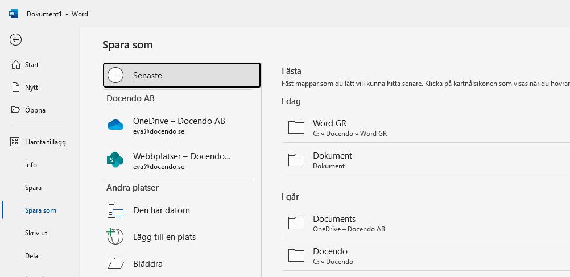Click the OneDrive – Docendo AB path text
This screenshot has height=277, width=570.
[349, 229]
